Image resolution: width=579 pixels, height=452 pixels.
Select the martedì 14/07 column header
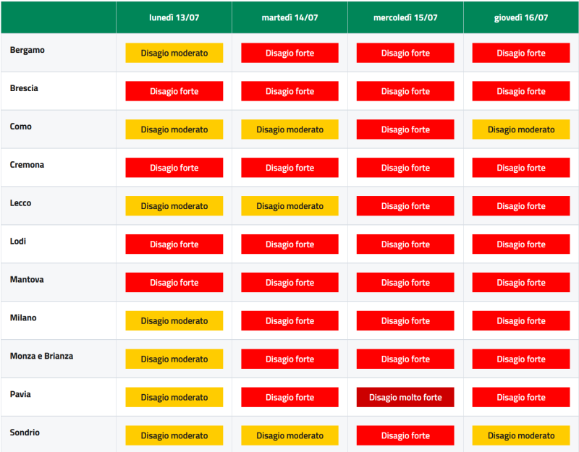pyautogui.click(x=290, y=17)
